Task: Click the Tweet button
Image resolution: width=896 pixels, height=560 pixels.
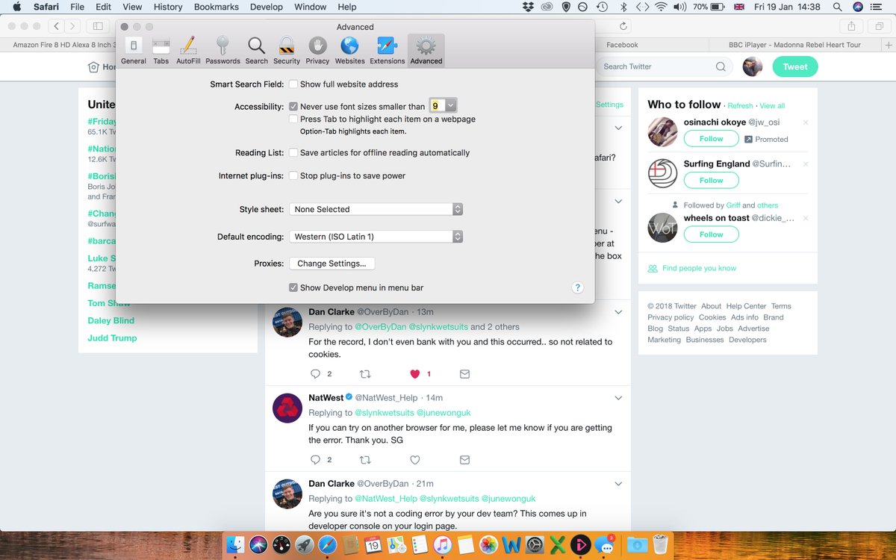Action: (x=795, y=66)
